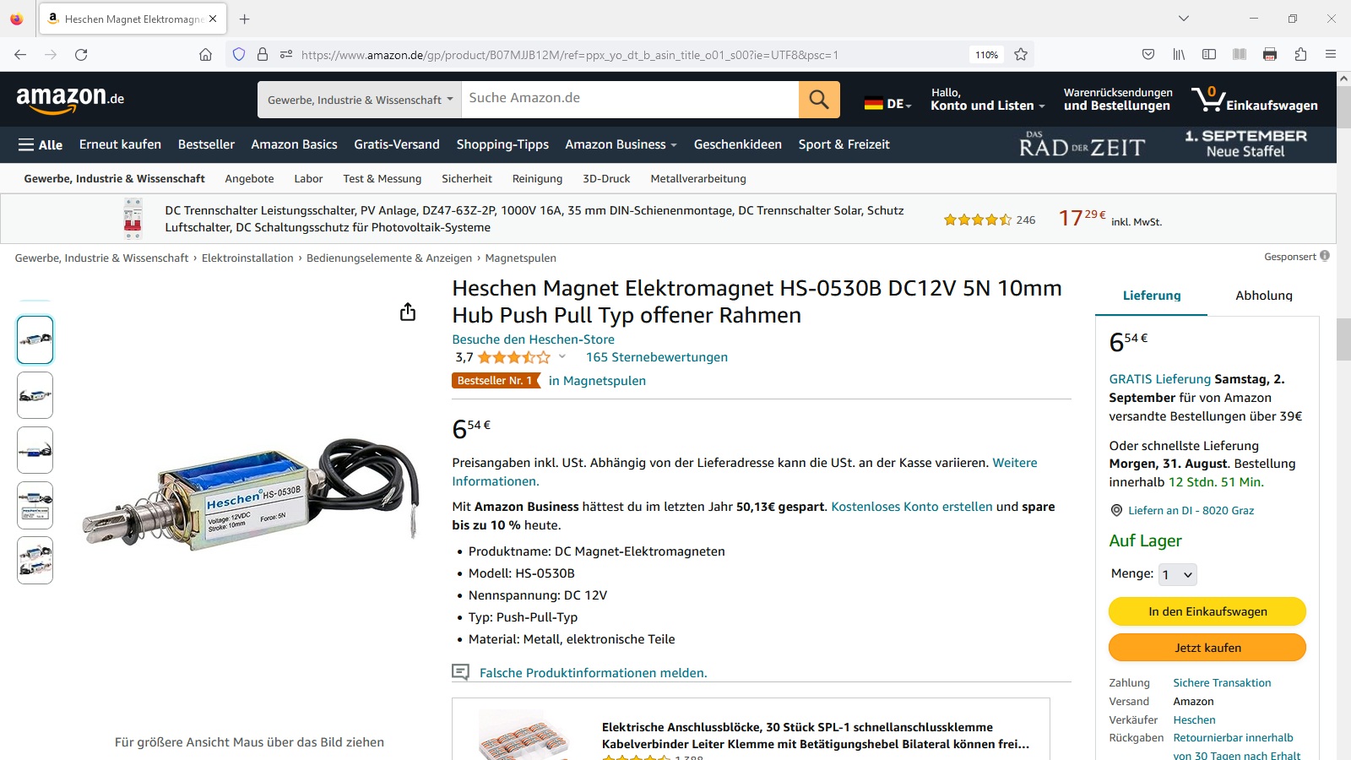Screen dimensions: 1351x760
Task: Go to Firefox home via house icon
Action: (205, 55)
